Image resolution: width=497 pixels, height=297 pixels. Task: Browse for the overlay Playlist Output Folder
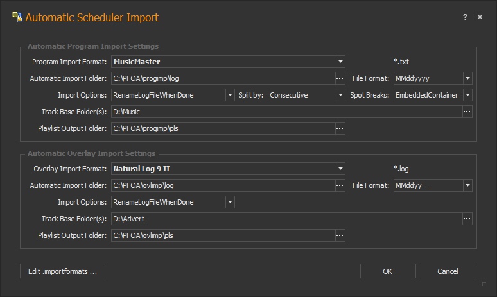pyautogui.click(x=340, y=235)
